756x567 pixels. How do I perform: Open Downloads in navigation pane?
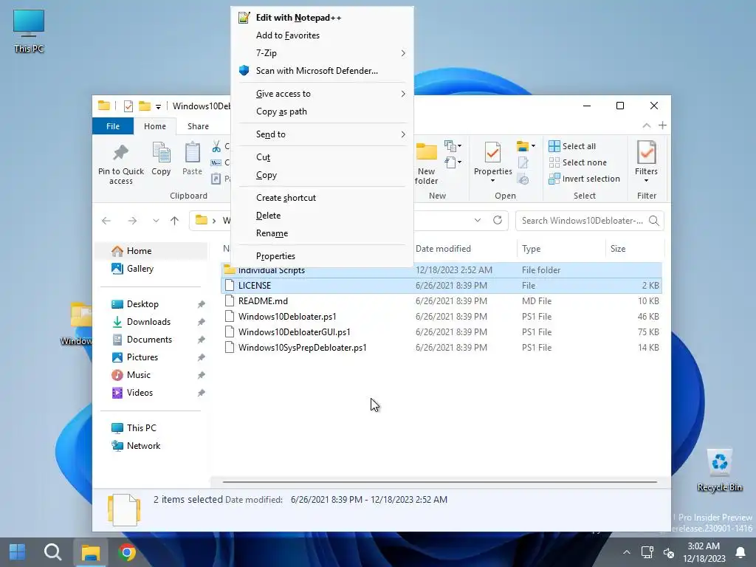[151, 322]
